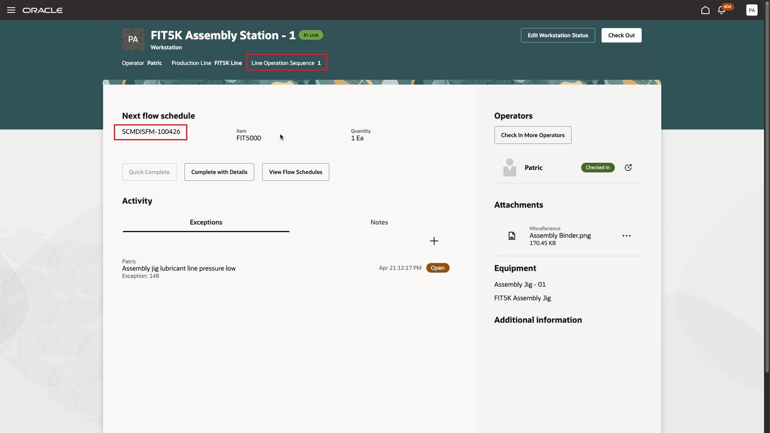Click Edit Workstation Status button

pyautogui.click(x=557, y=35)
